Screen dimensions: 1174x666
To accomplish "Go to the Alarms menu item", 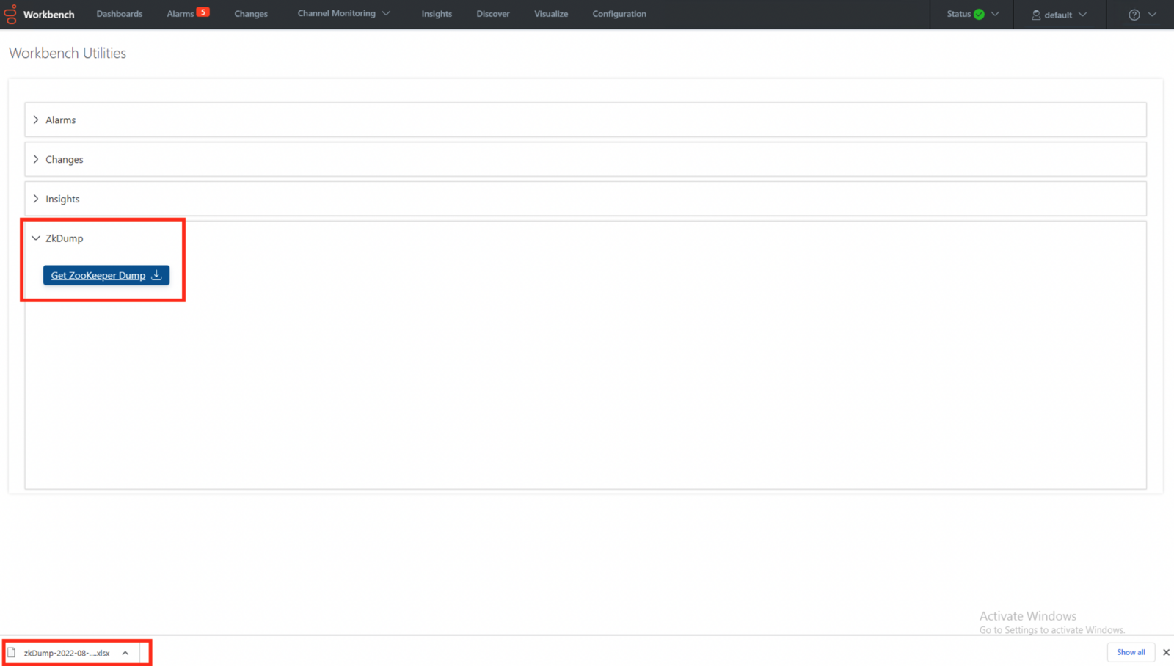I will point(181,14).
